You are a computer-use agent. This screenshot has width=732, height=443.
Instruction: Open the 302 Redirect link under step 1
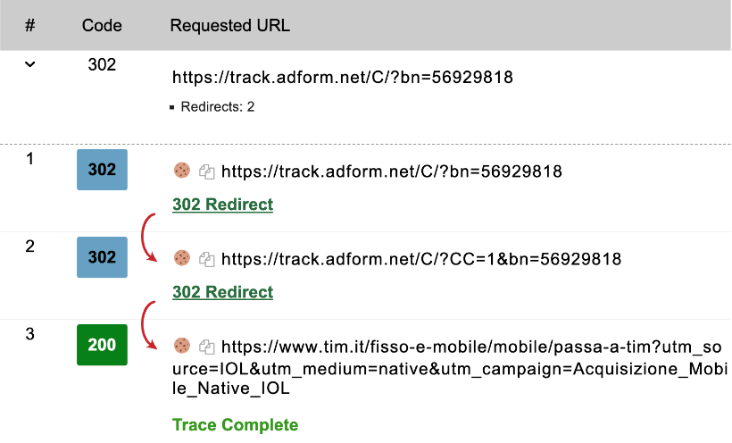[x=222, y=205]
